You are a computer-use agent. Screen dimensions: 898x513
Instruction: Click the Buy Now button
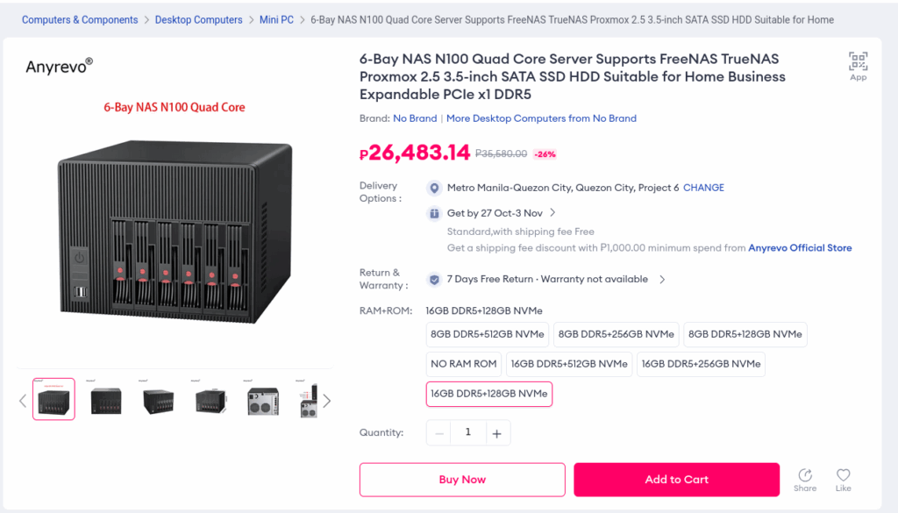(x=462, y=480)
